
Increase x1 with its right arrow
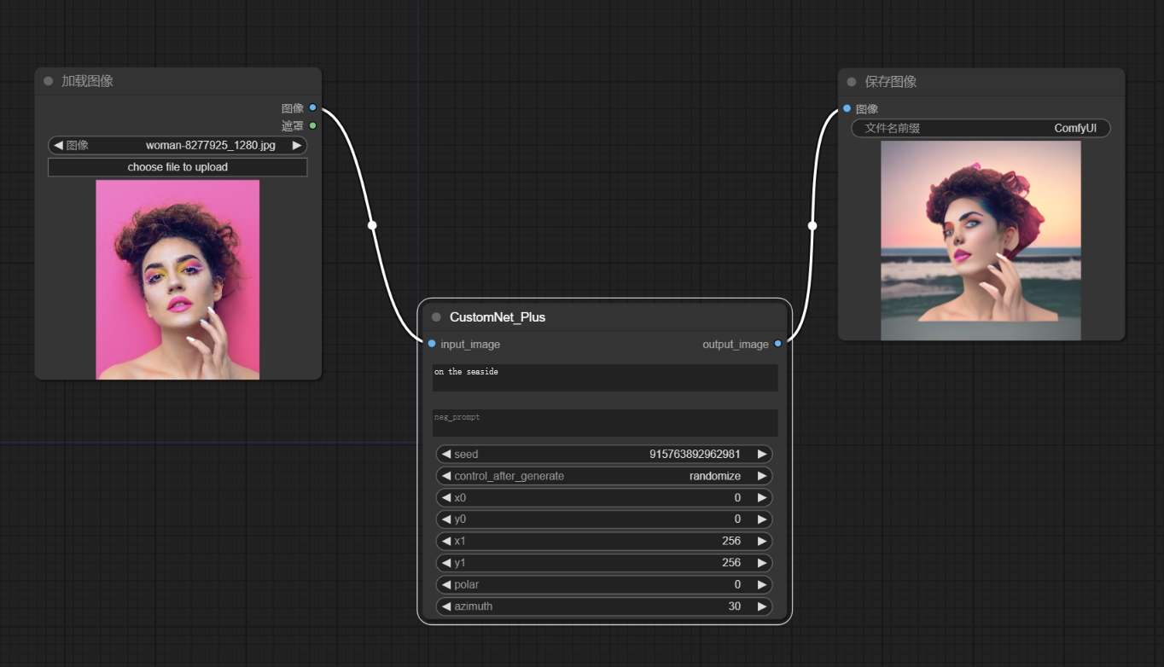(x=762, y=541)
